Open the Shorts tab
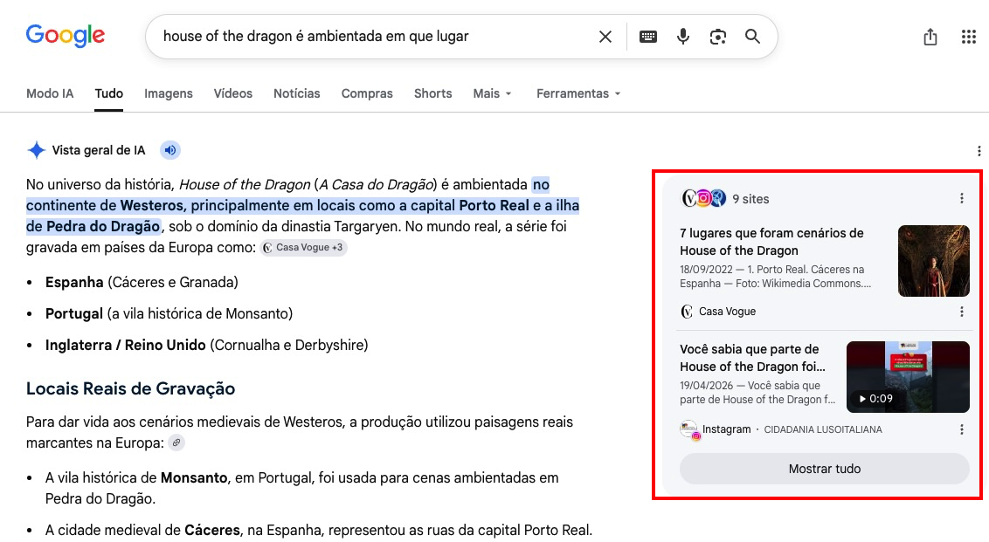Viewport: 989px width, 542px height. click(x=432, y=93)
